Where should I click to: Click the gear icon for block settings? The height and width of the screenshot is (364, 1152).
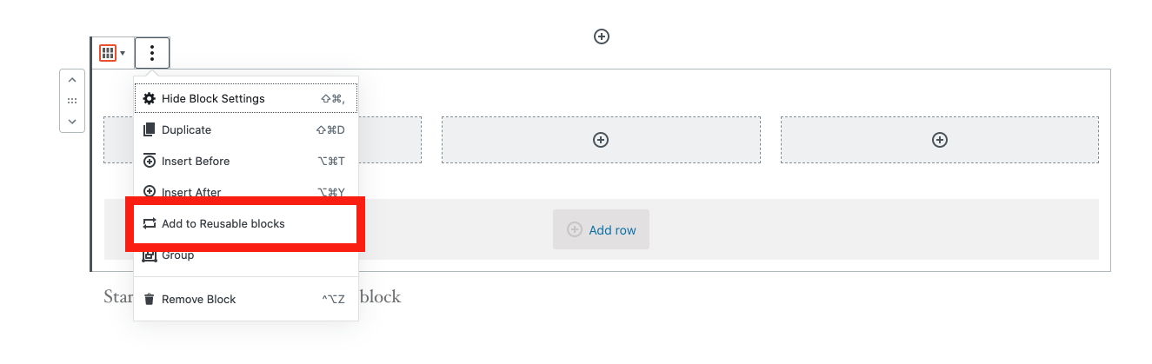pos(149,99)
